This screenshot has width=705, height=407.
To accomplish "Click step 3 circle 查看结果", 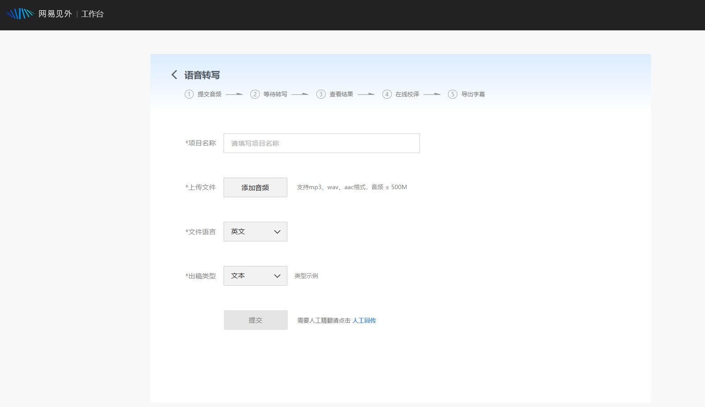I will 321,94.
